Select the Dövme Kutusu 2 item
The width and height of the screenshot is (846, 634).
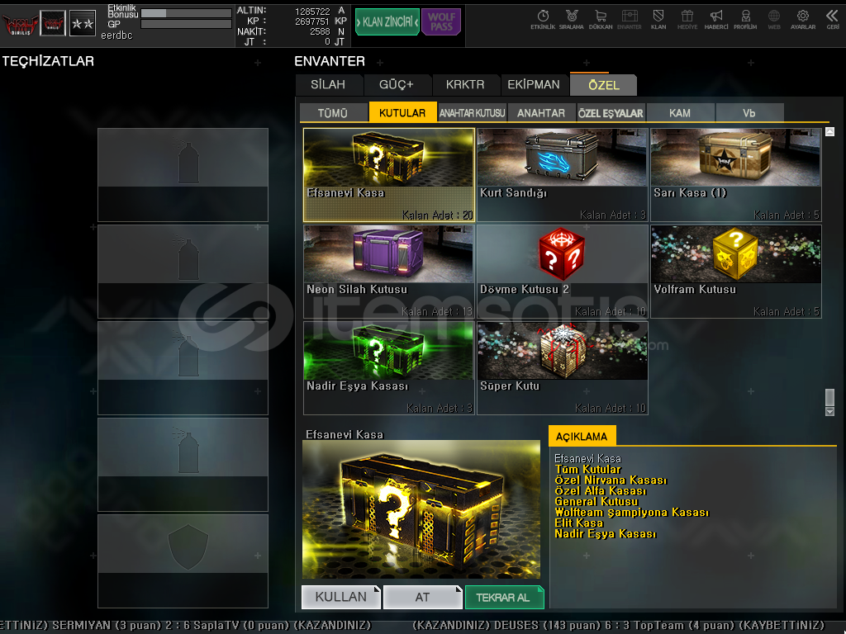click(x=562, y=272)
